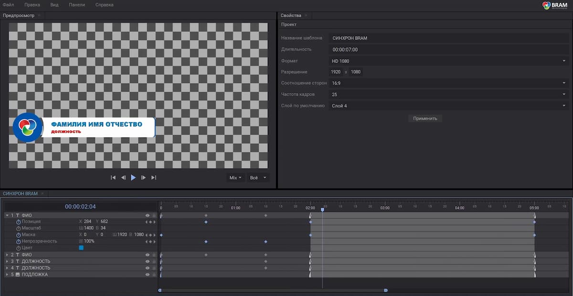Add keyframe diamond for Маска
Screen dimensions: 573x296
(150, 235)
